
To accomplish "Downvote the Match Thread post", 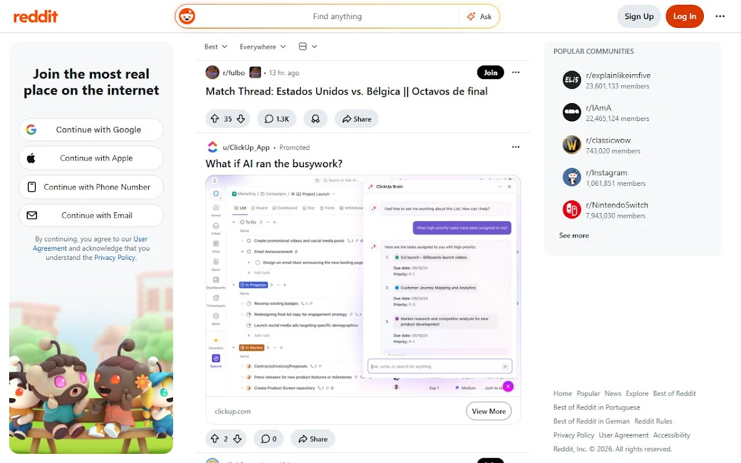I will pyautogui.click(x=241, y=119).
